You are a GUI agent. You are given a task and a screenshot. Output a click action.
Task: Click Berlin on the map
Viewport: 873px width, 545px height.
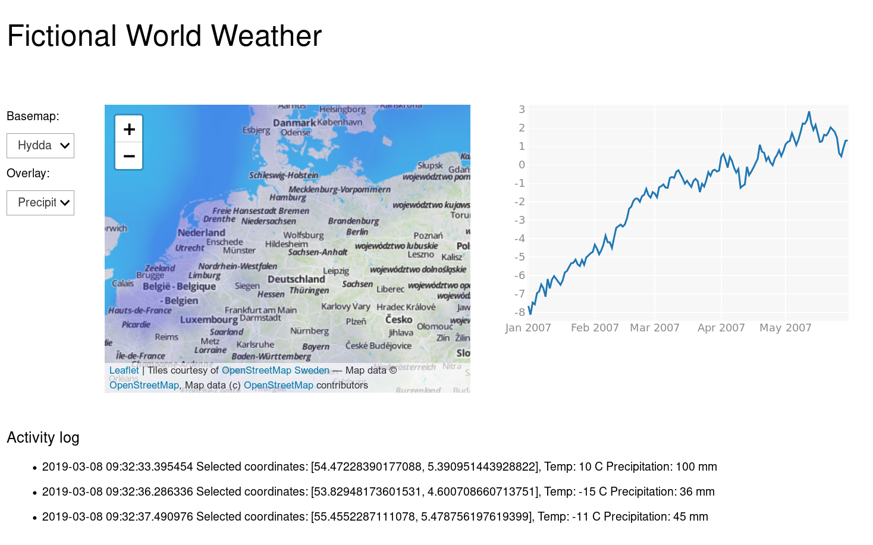click(357, 232)
